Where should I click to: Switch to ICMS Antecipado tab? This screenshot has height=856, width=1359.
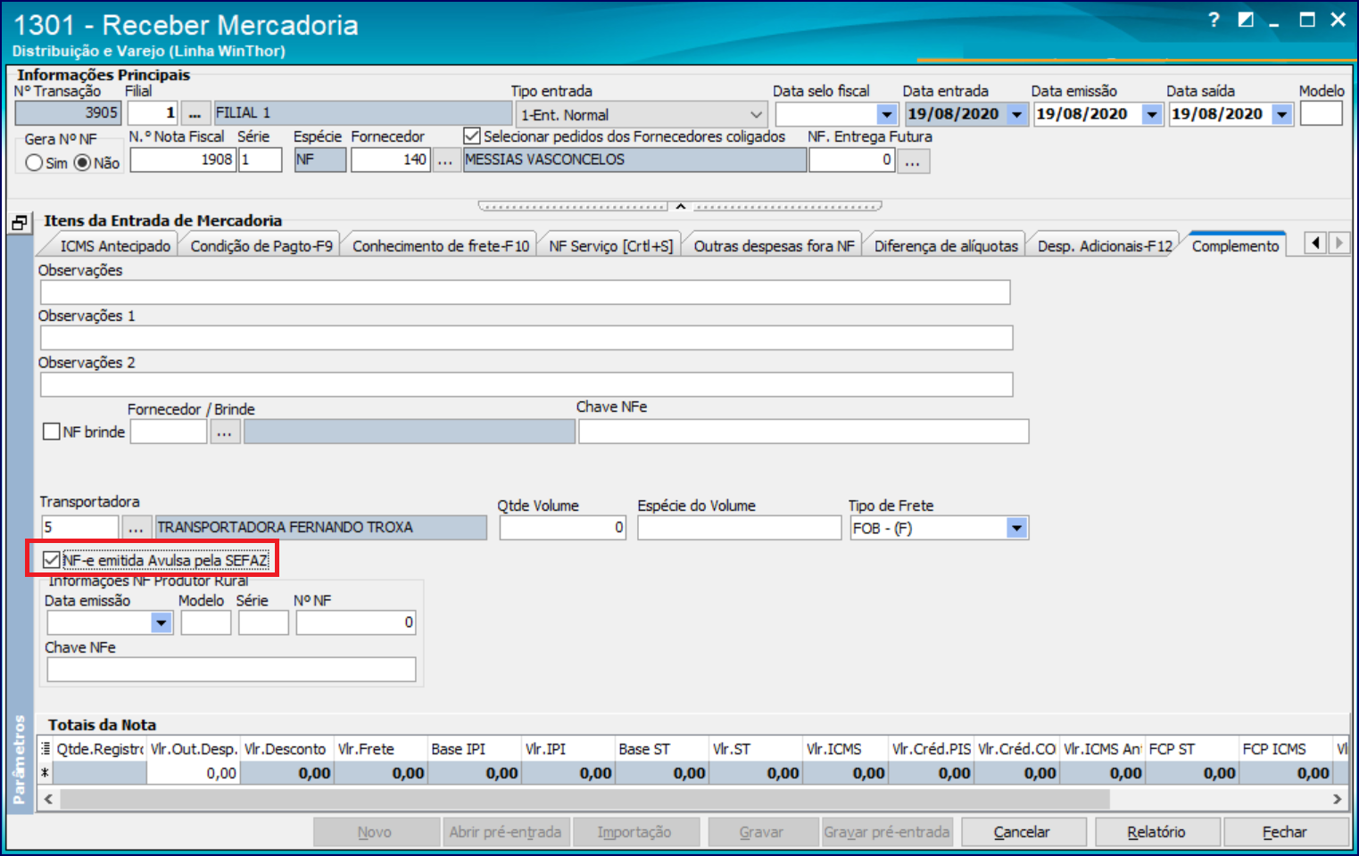pyautogui.click(x=115, y=246)
